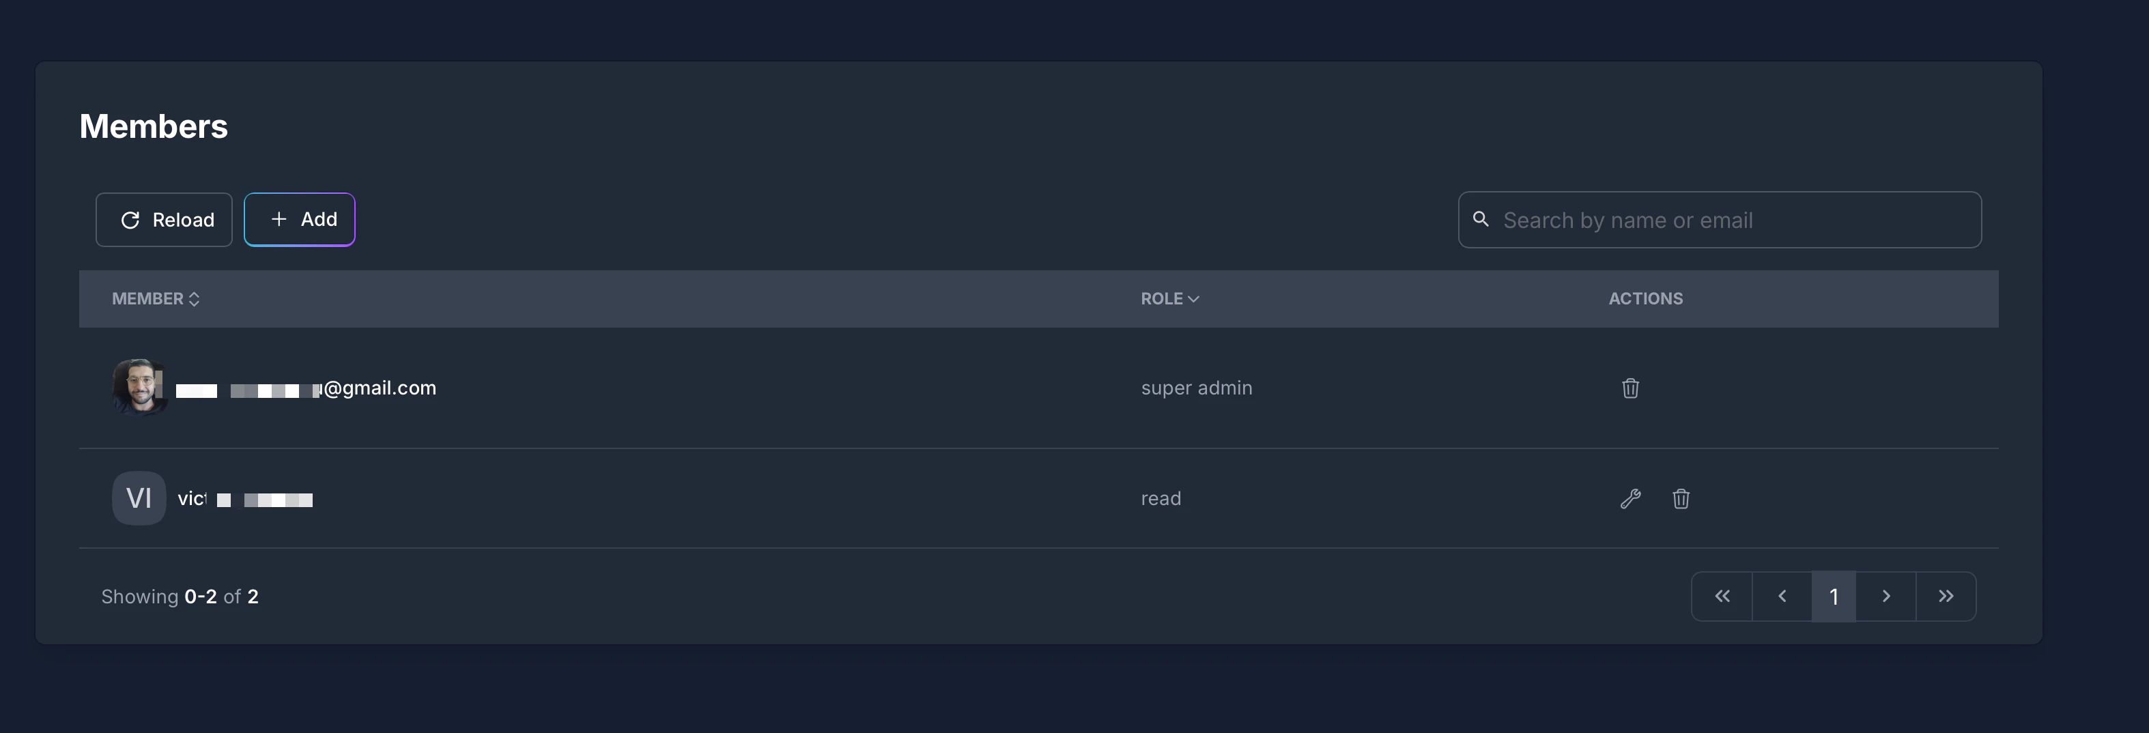Click the magnifier icon in the search box
The height and width of the screenshot is (733, 2149).
point(1481,219)
